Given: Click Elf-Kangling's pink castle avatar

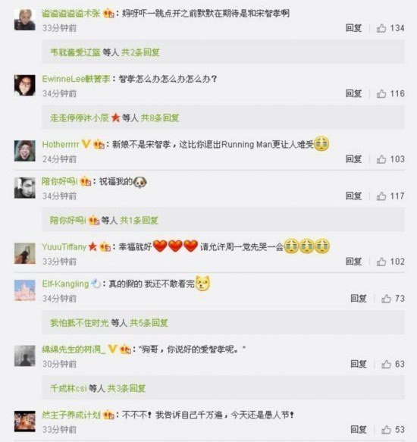Looking at the screenshot, I should (25, 290).
